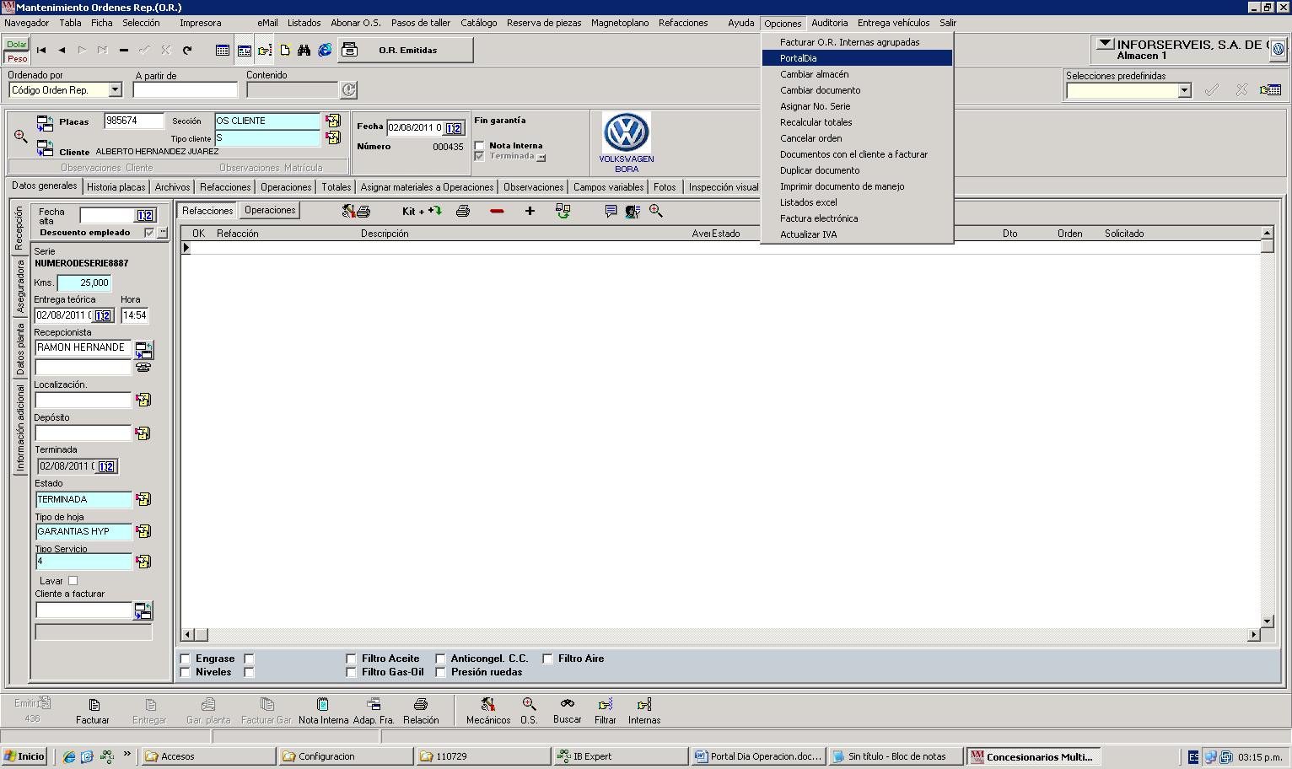Open the Fecha calendar picker button
This screenshot has height=769, width=1292.
click(x=454, y=128)
